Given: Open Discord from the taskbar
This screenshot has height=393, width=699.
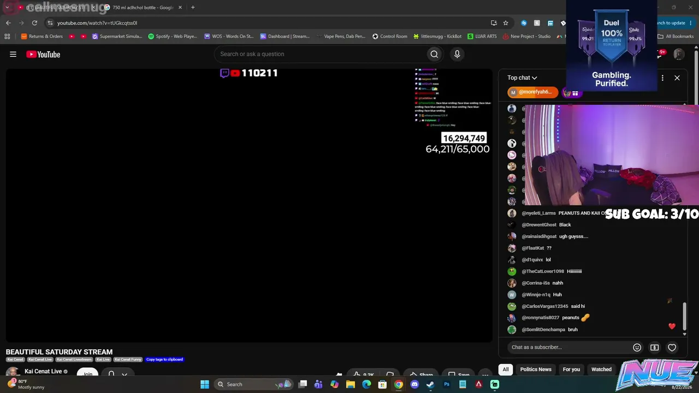Looking at the screenshot, I should click(414, 384).
